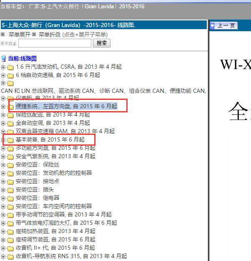Open 带气体放电灯泡的大灯 item
This screenshot has width=251, height=261.
click(x=66, y=223)
